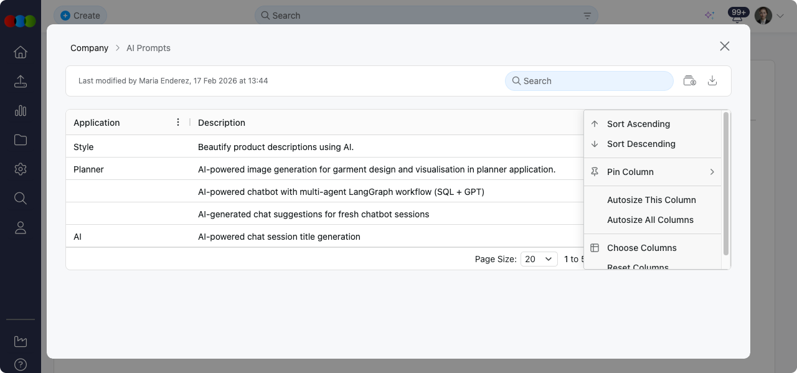Expand the Pin Column submenu
797x373 pixels.
point(652,172)
